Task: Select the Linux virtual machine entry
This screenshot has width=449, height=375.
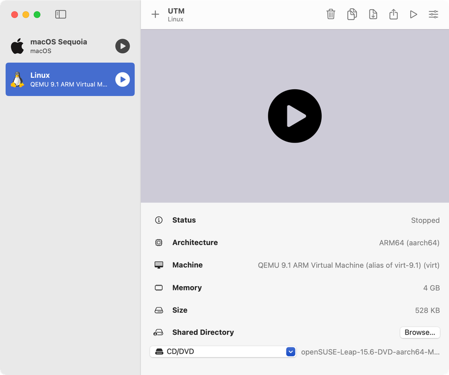Action: click(70, 79)
